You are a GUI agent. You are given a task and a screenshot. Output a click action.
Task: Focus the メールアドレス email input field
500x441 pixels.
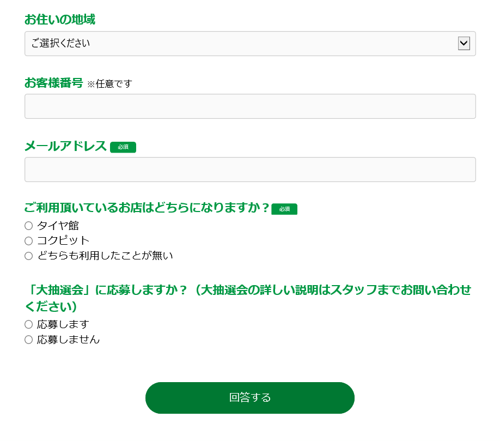coord(250,170)
